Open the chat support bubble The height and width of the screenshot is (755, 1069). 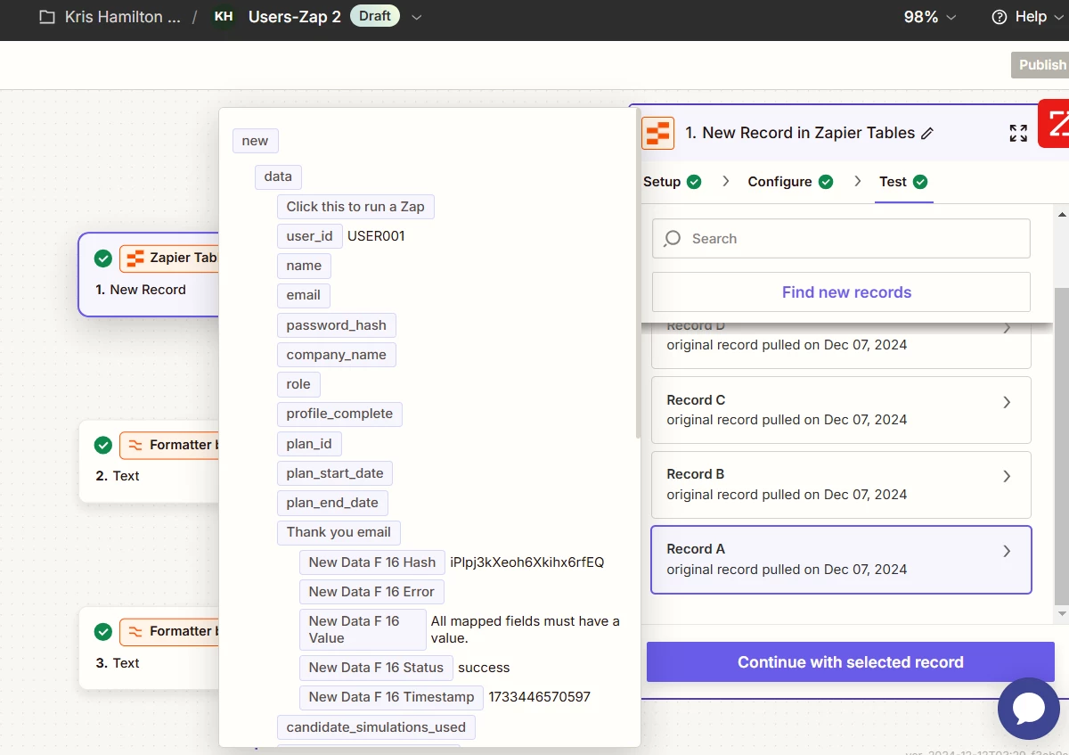pos(1029,709)
